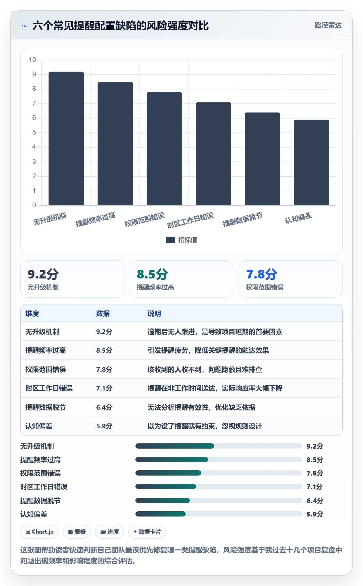Select the 进度 tag chip

click(109, 532)
